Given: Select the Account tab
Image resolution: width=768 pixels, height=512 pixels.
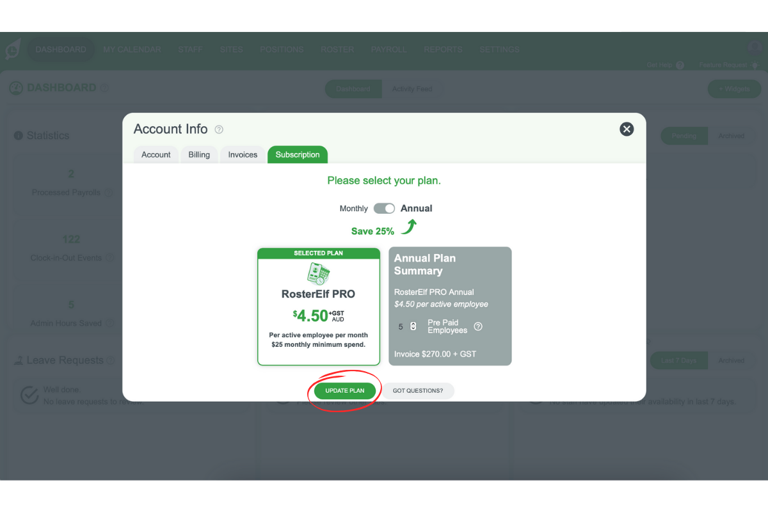Looking at the screenshot, I should [156, 154].
